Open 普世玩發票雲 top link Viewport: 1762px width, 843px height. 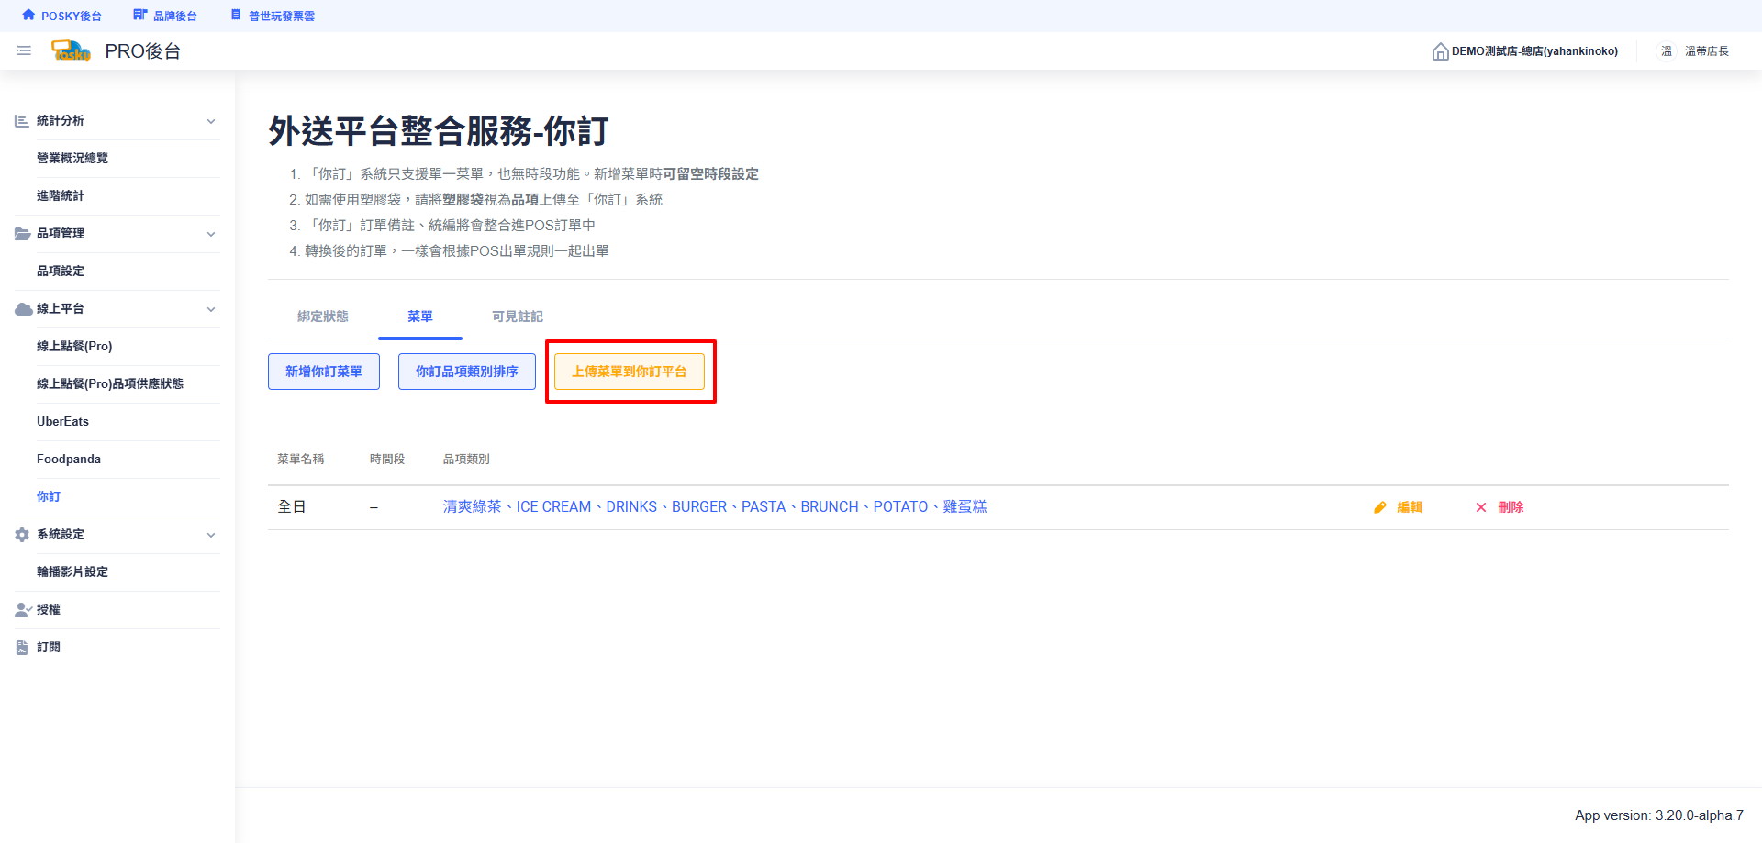pyautogui.click(x=273, y=16)
